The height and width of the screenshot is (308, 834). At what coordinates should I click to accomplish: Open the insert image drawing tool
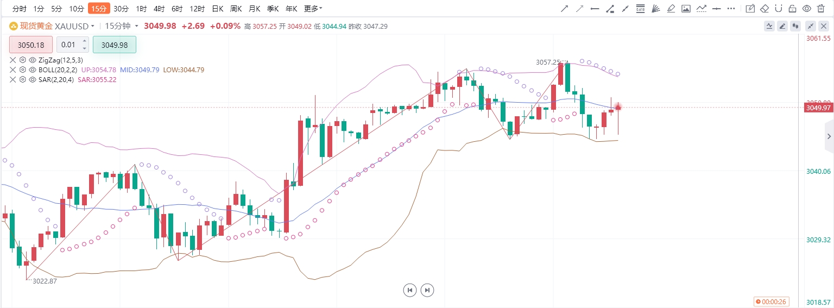click(686, 9)
